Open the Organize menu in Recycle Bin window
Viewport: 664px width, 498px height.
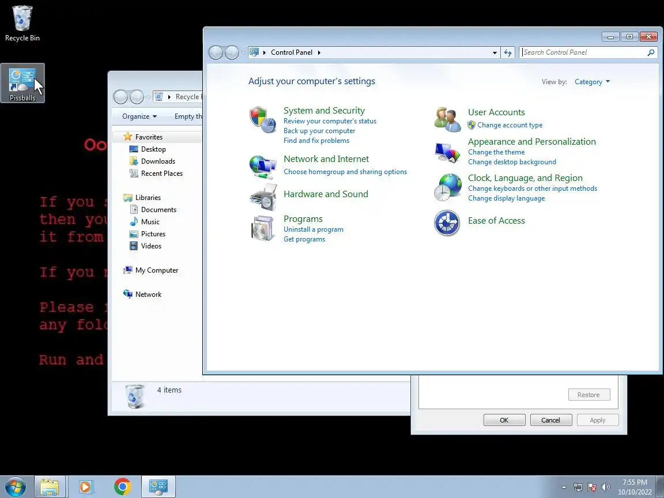pyautogui.click(x=139, y=116)
